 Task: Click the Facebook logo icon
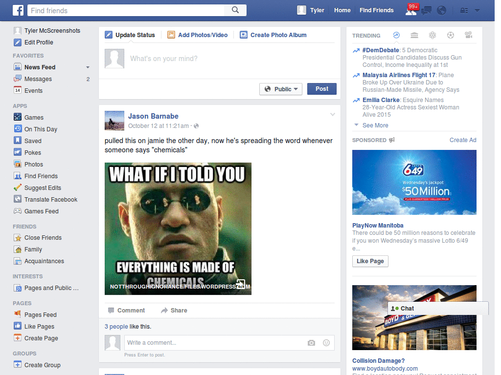click(x=18, y=10)
